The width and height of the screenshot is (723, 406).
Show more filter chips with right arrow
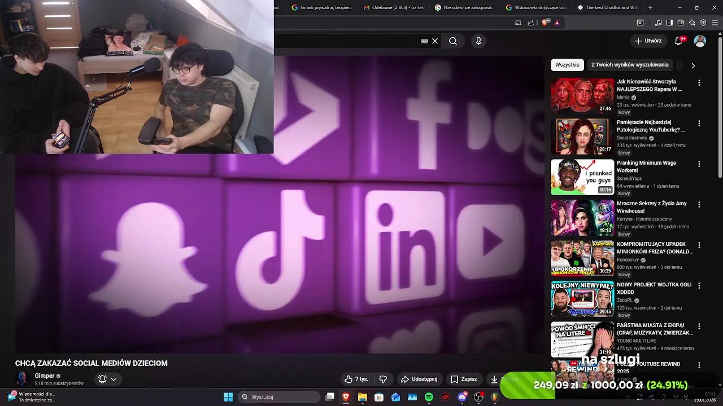[693, 65]
